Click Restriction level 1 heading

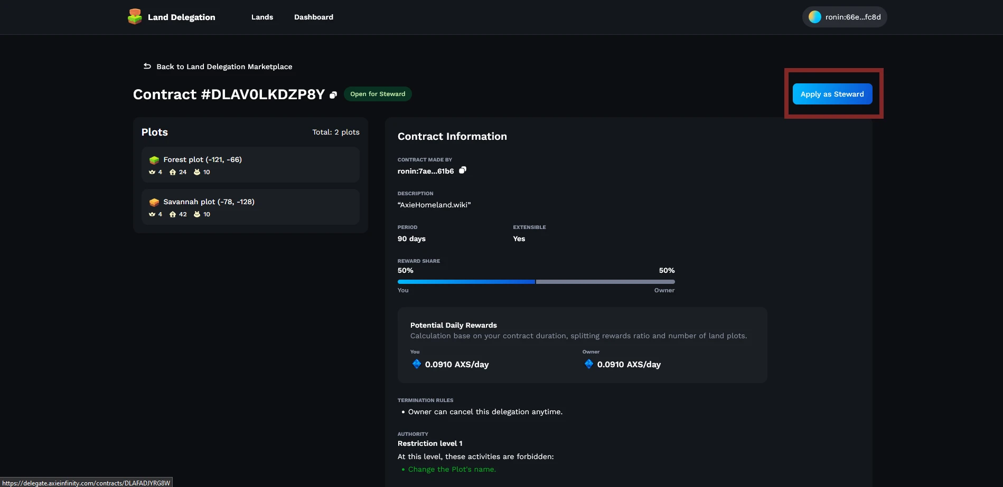click(430, 443)
